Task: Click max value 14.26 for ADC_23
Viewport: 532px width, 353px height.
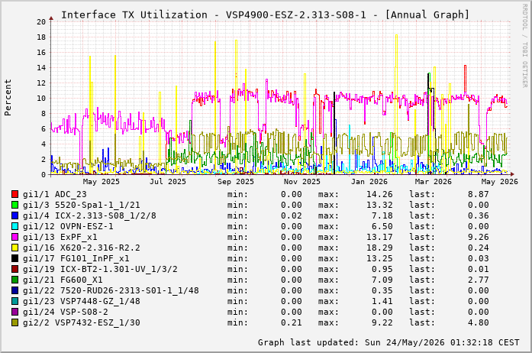Action: click(379, 194)
